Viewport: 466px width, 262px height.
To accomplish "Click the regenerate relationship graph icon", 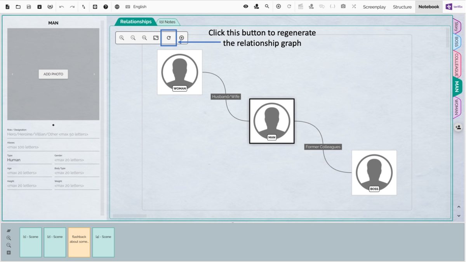I will tap(169, 37).
